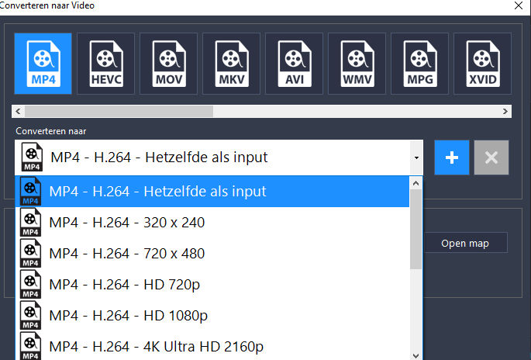Select MP4 - H.264 - HD 1080p
531x360 pixels.
tap(212, 316)
